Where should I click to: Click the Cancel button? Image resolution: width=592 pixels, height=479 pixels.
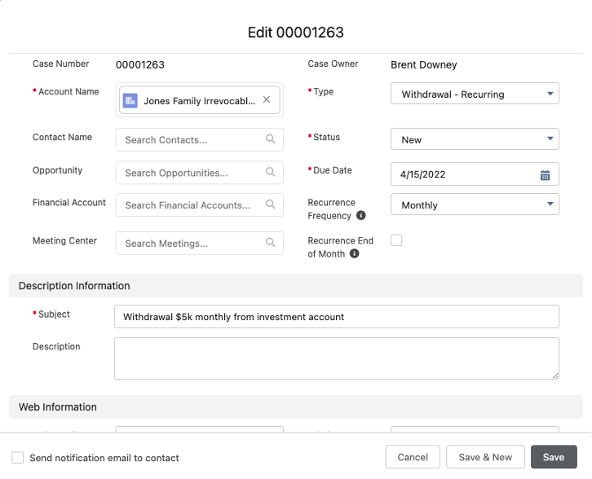tap(413, 457)
